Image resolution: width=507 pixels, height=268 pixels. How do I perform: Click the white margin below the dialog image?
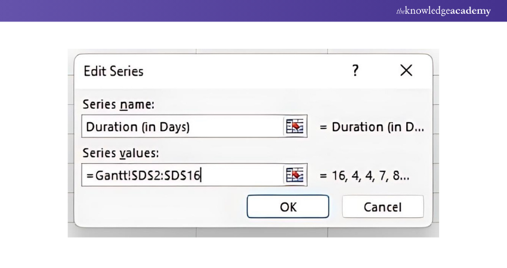coord(253,253)
